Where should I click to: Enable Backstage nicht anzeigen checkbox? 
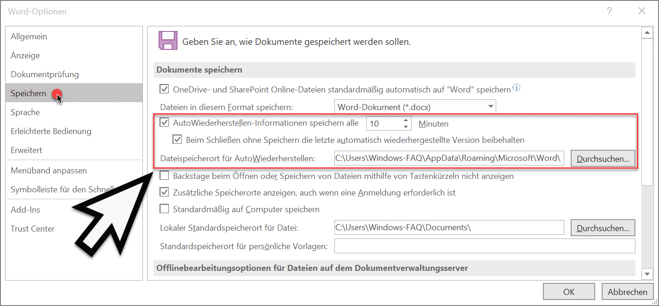click(164, 176)
